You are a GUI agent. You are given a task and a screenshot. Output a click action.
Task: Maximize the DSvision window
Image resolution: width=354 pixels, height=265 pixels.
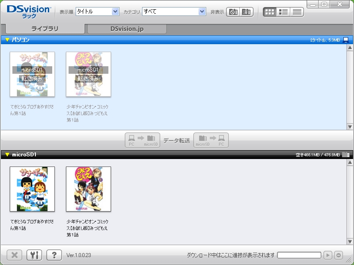coord(324,4)
